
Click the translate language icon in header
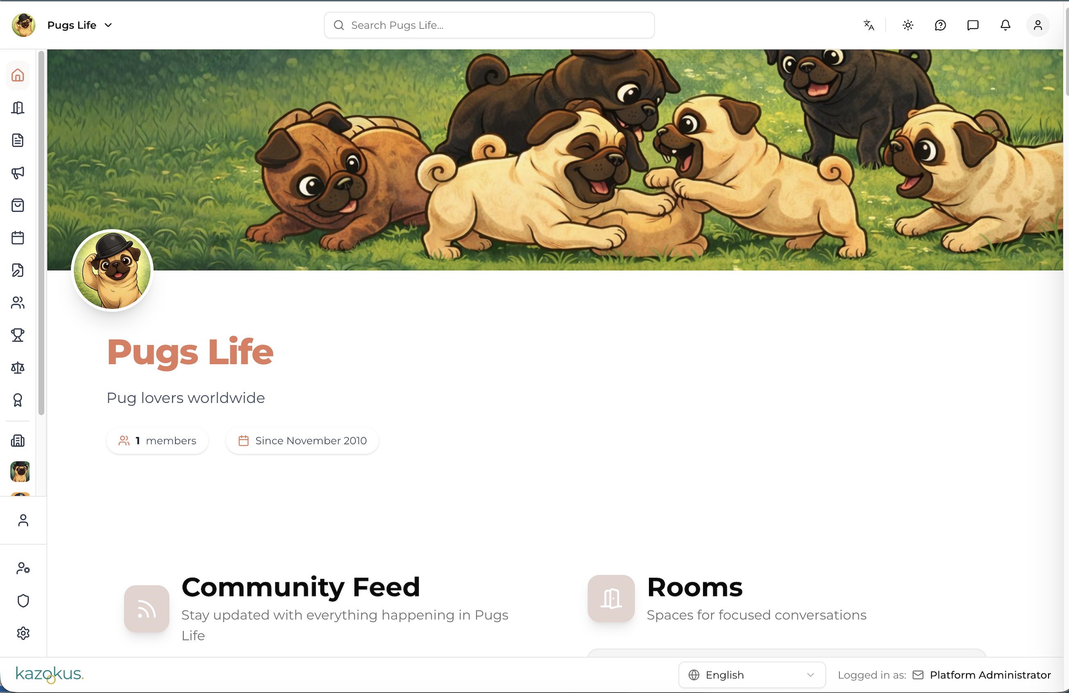tap(869, 25)
